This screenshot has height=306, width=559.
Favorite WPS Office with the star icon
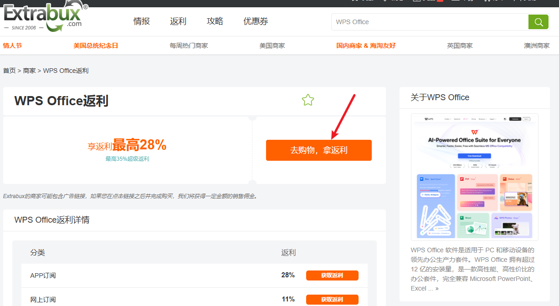pos(308,100)
